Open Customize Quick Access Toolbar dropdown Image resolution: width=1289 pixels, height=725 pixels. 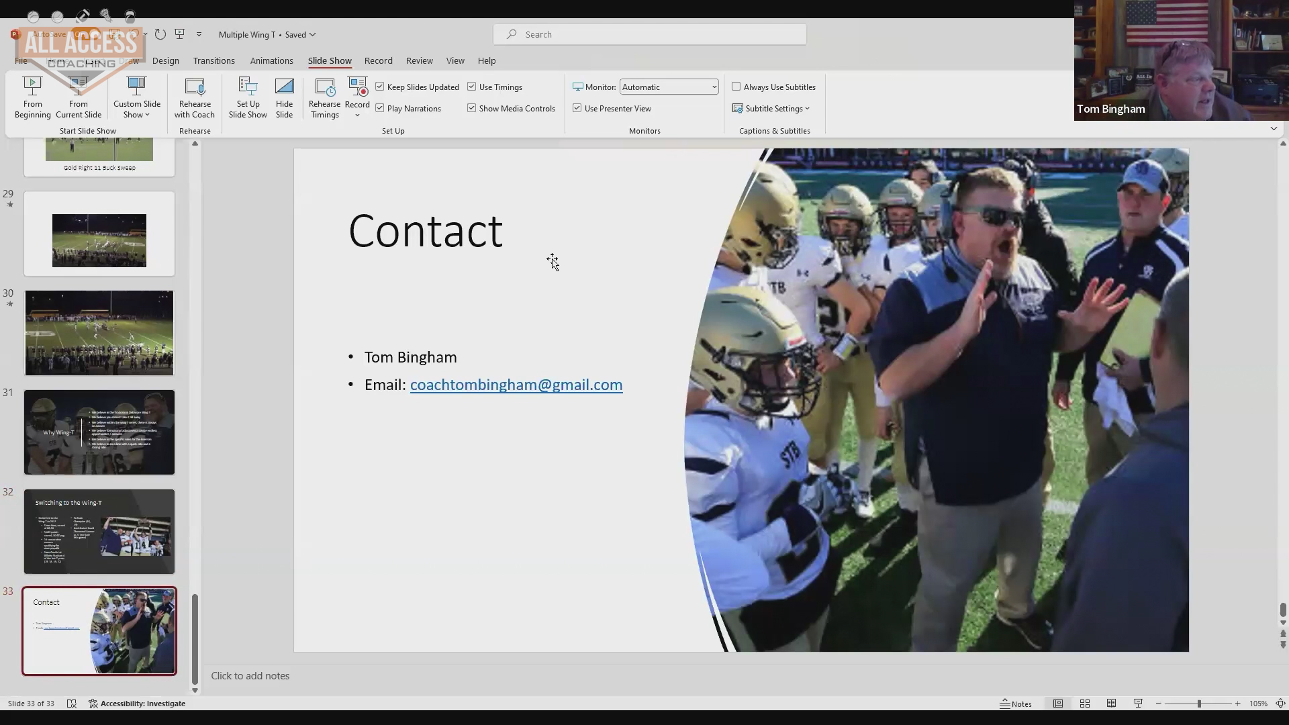tap(199, 34)
